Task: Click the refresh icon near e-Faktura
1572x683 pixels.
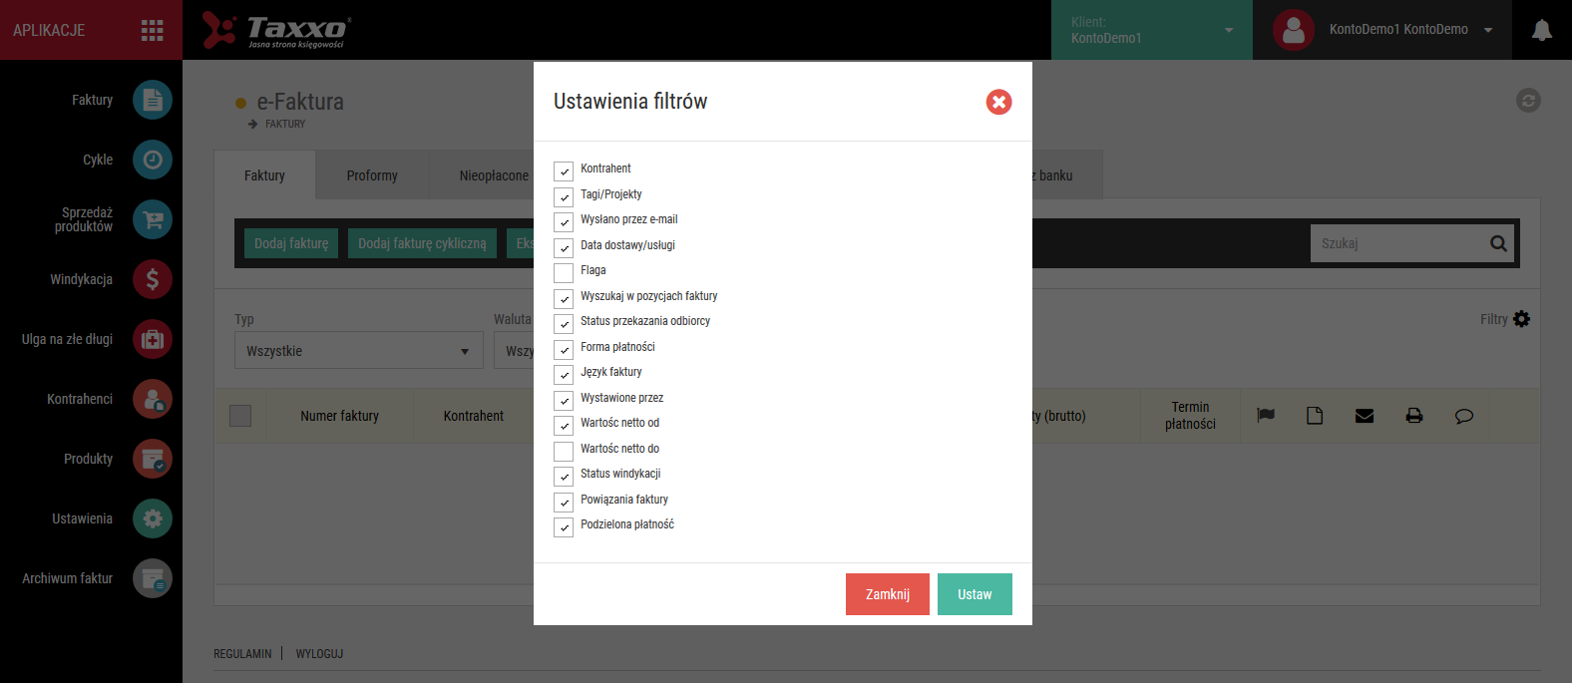Action: click(1528, 100)
